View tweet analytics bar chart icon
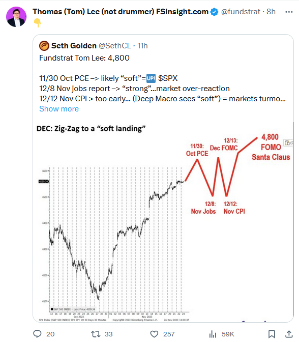This screenshot has width=299, height=342. 213,334
